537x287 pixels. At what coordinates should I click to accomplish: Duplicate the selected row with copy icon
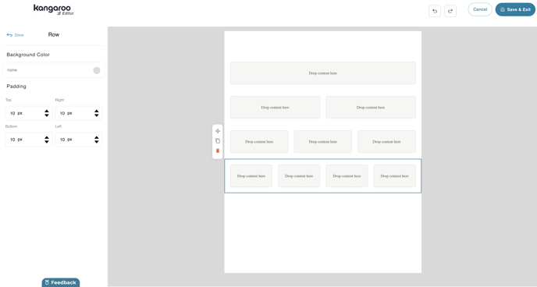pos(218,140)
